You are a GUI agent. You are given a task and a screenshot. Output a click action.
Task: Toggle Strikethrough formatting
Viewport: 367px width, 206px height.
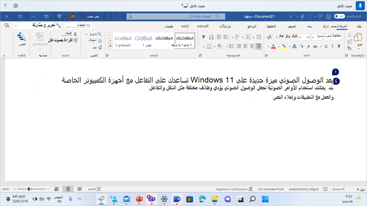[315, 47]
